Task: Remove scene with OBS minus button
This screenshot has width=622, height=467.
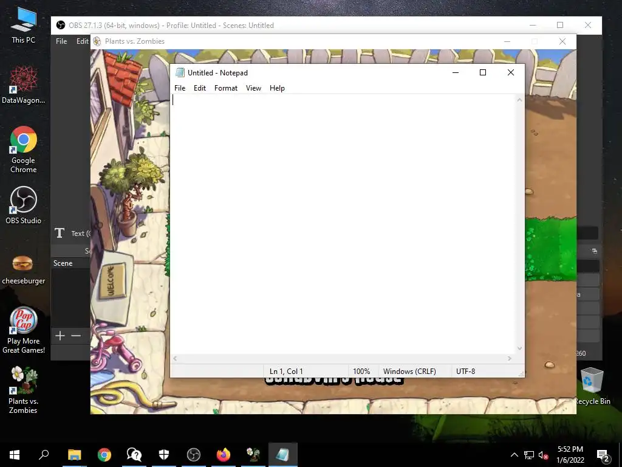Action: [x=76, y=336]
